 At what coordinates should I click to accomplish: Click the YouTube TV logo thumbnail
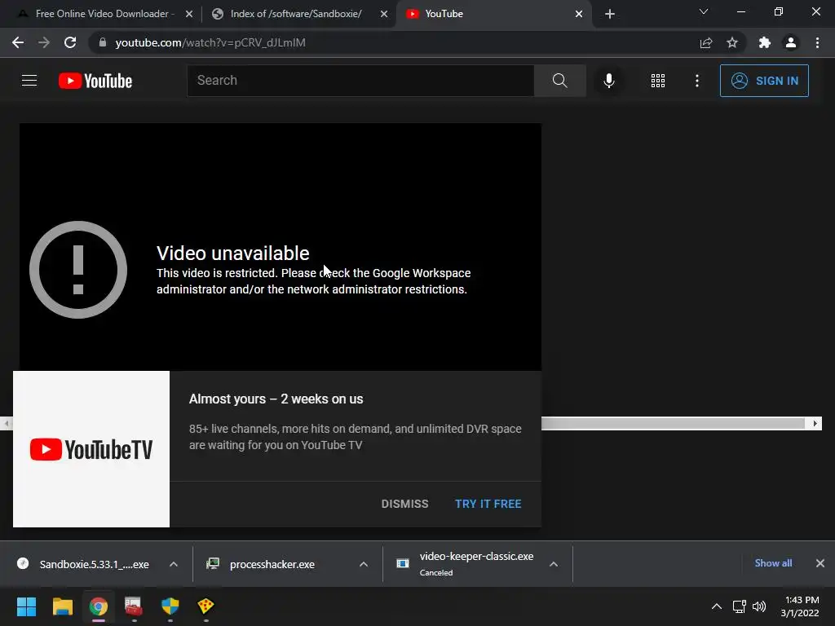pos(91,449)
